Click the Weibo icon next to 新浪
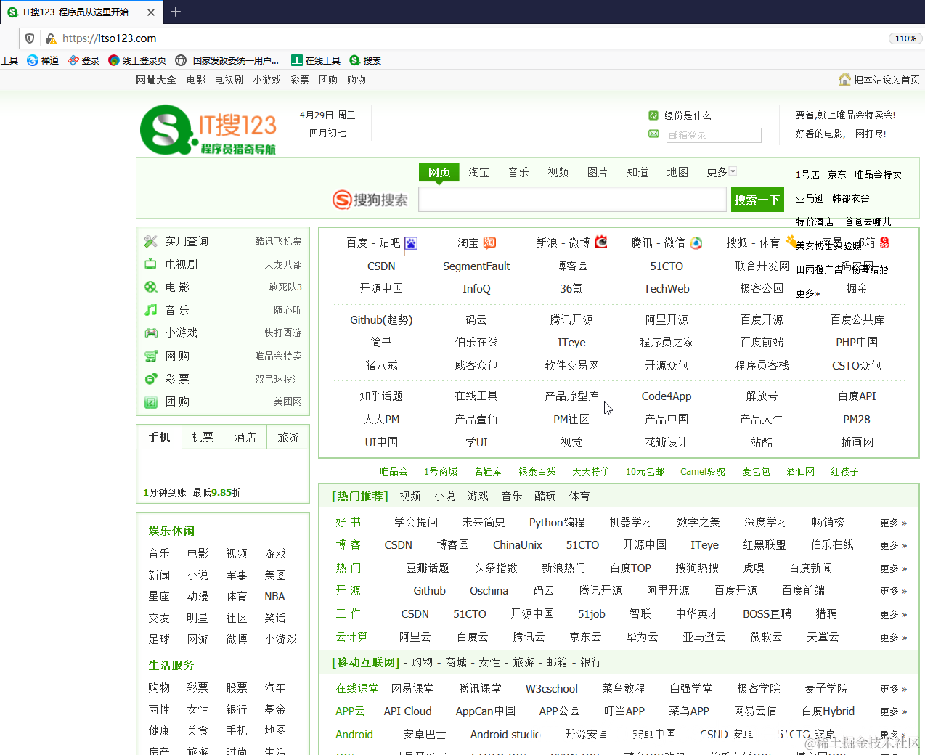The width and height of the screenshot is (925, 755). click(601, 242)
